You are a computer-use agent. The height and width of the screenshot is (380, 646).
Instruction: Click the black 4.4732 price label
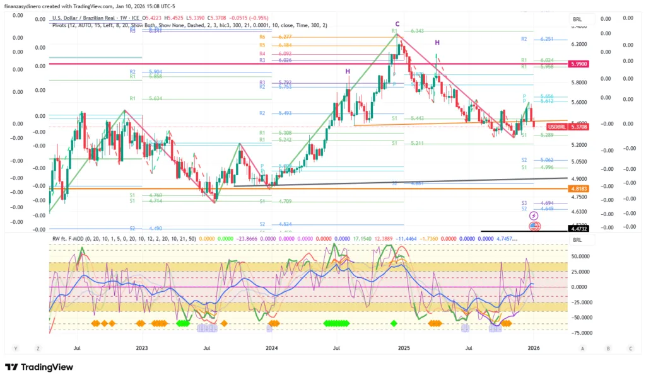pos(577,230)
